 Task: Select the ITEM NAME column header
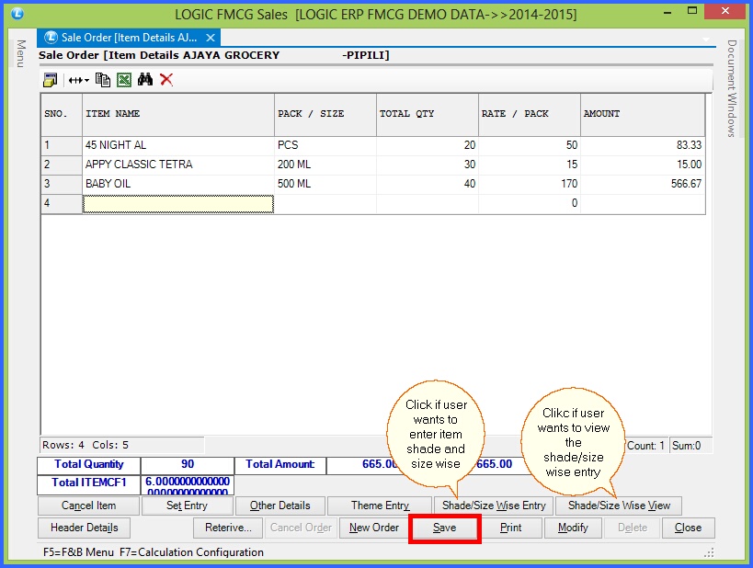[x=178, y=114]
